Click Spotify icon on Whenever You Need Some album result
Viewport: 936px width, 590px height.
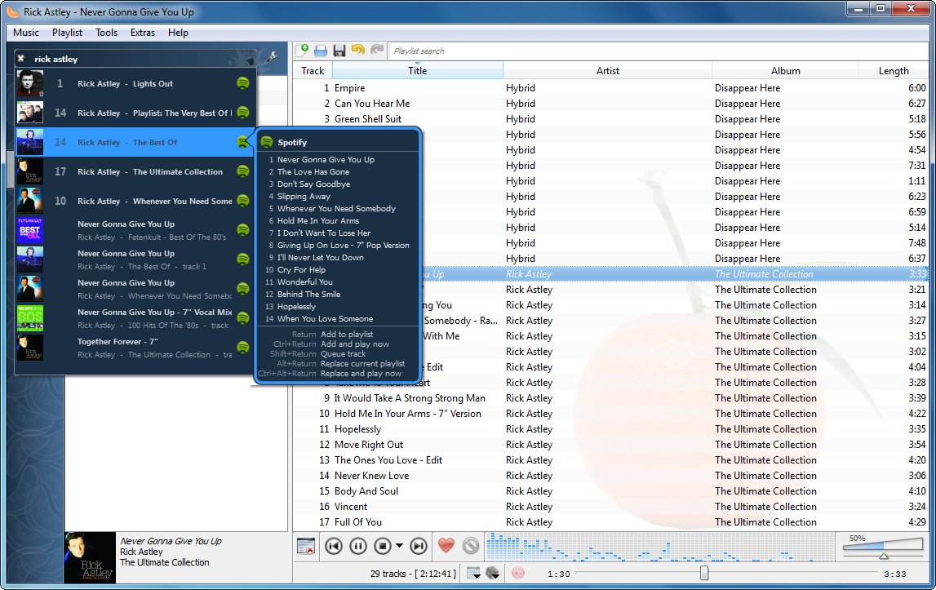tap(243, 201)
